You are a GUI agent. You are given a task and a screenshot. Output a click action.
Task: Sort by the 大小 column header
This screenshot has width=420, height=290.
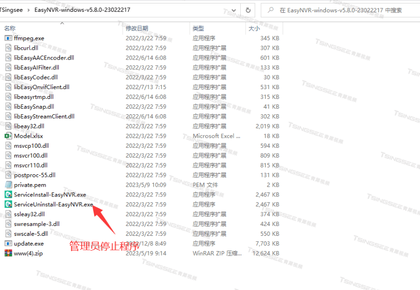coord(254,28)
